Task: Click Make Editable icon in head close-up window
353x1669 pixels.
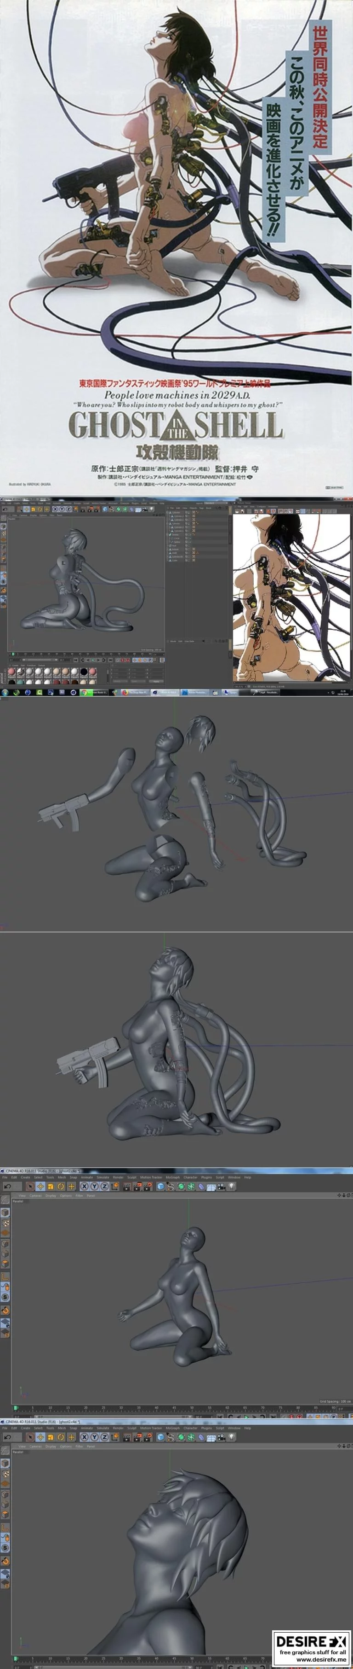Action: click(x=5, y=1451)
